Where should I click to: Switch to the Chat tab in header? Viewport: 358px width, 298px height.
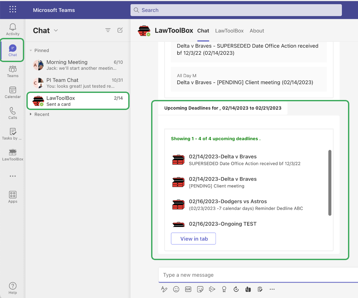coord(203,31)
